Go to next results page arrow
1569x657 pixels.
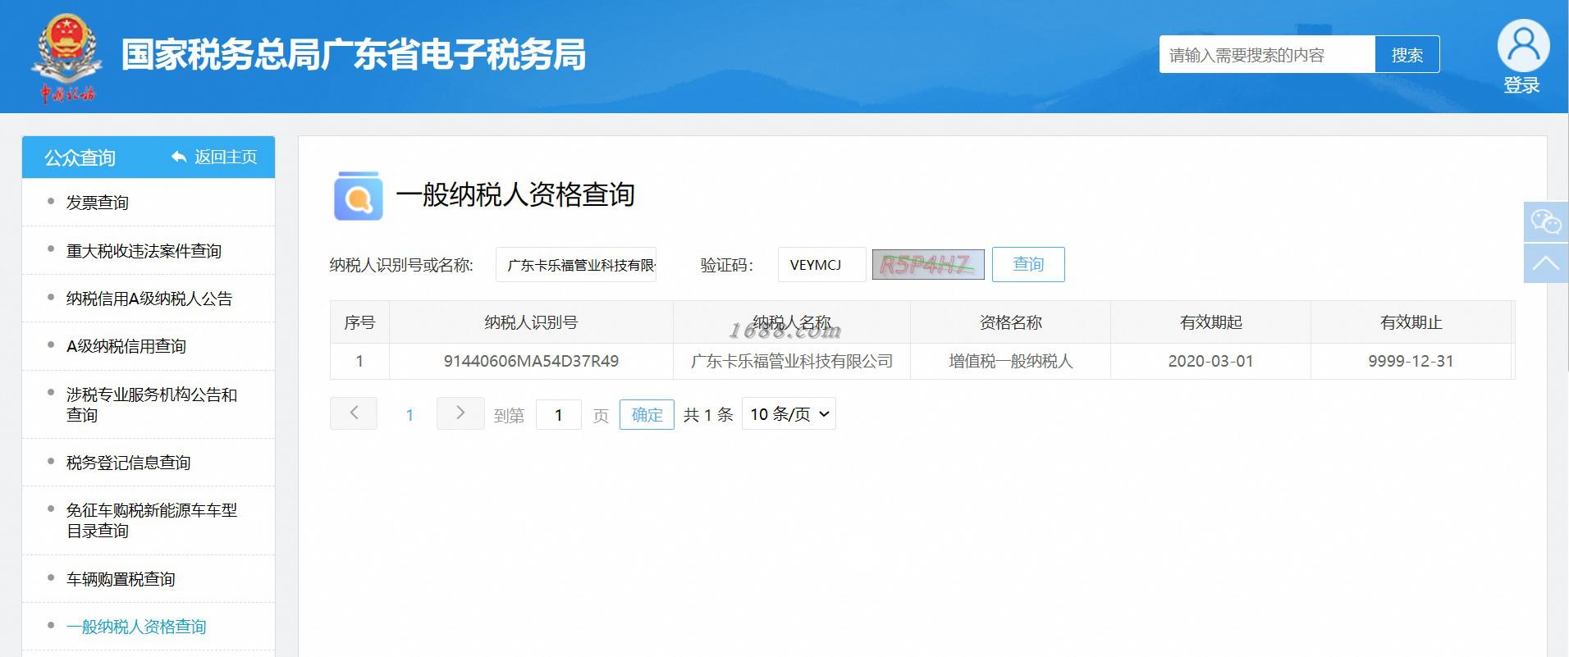pyautogui.click(x=460, y=413)
